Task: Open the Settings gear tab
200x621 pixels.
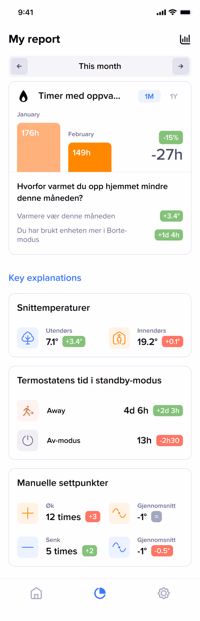Action: click(x=164, y=593)
